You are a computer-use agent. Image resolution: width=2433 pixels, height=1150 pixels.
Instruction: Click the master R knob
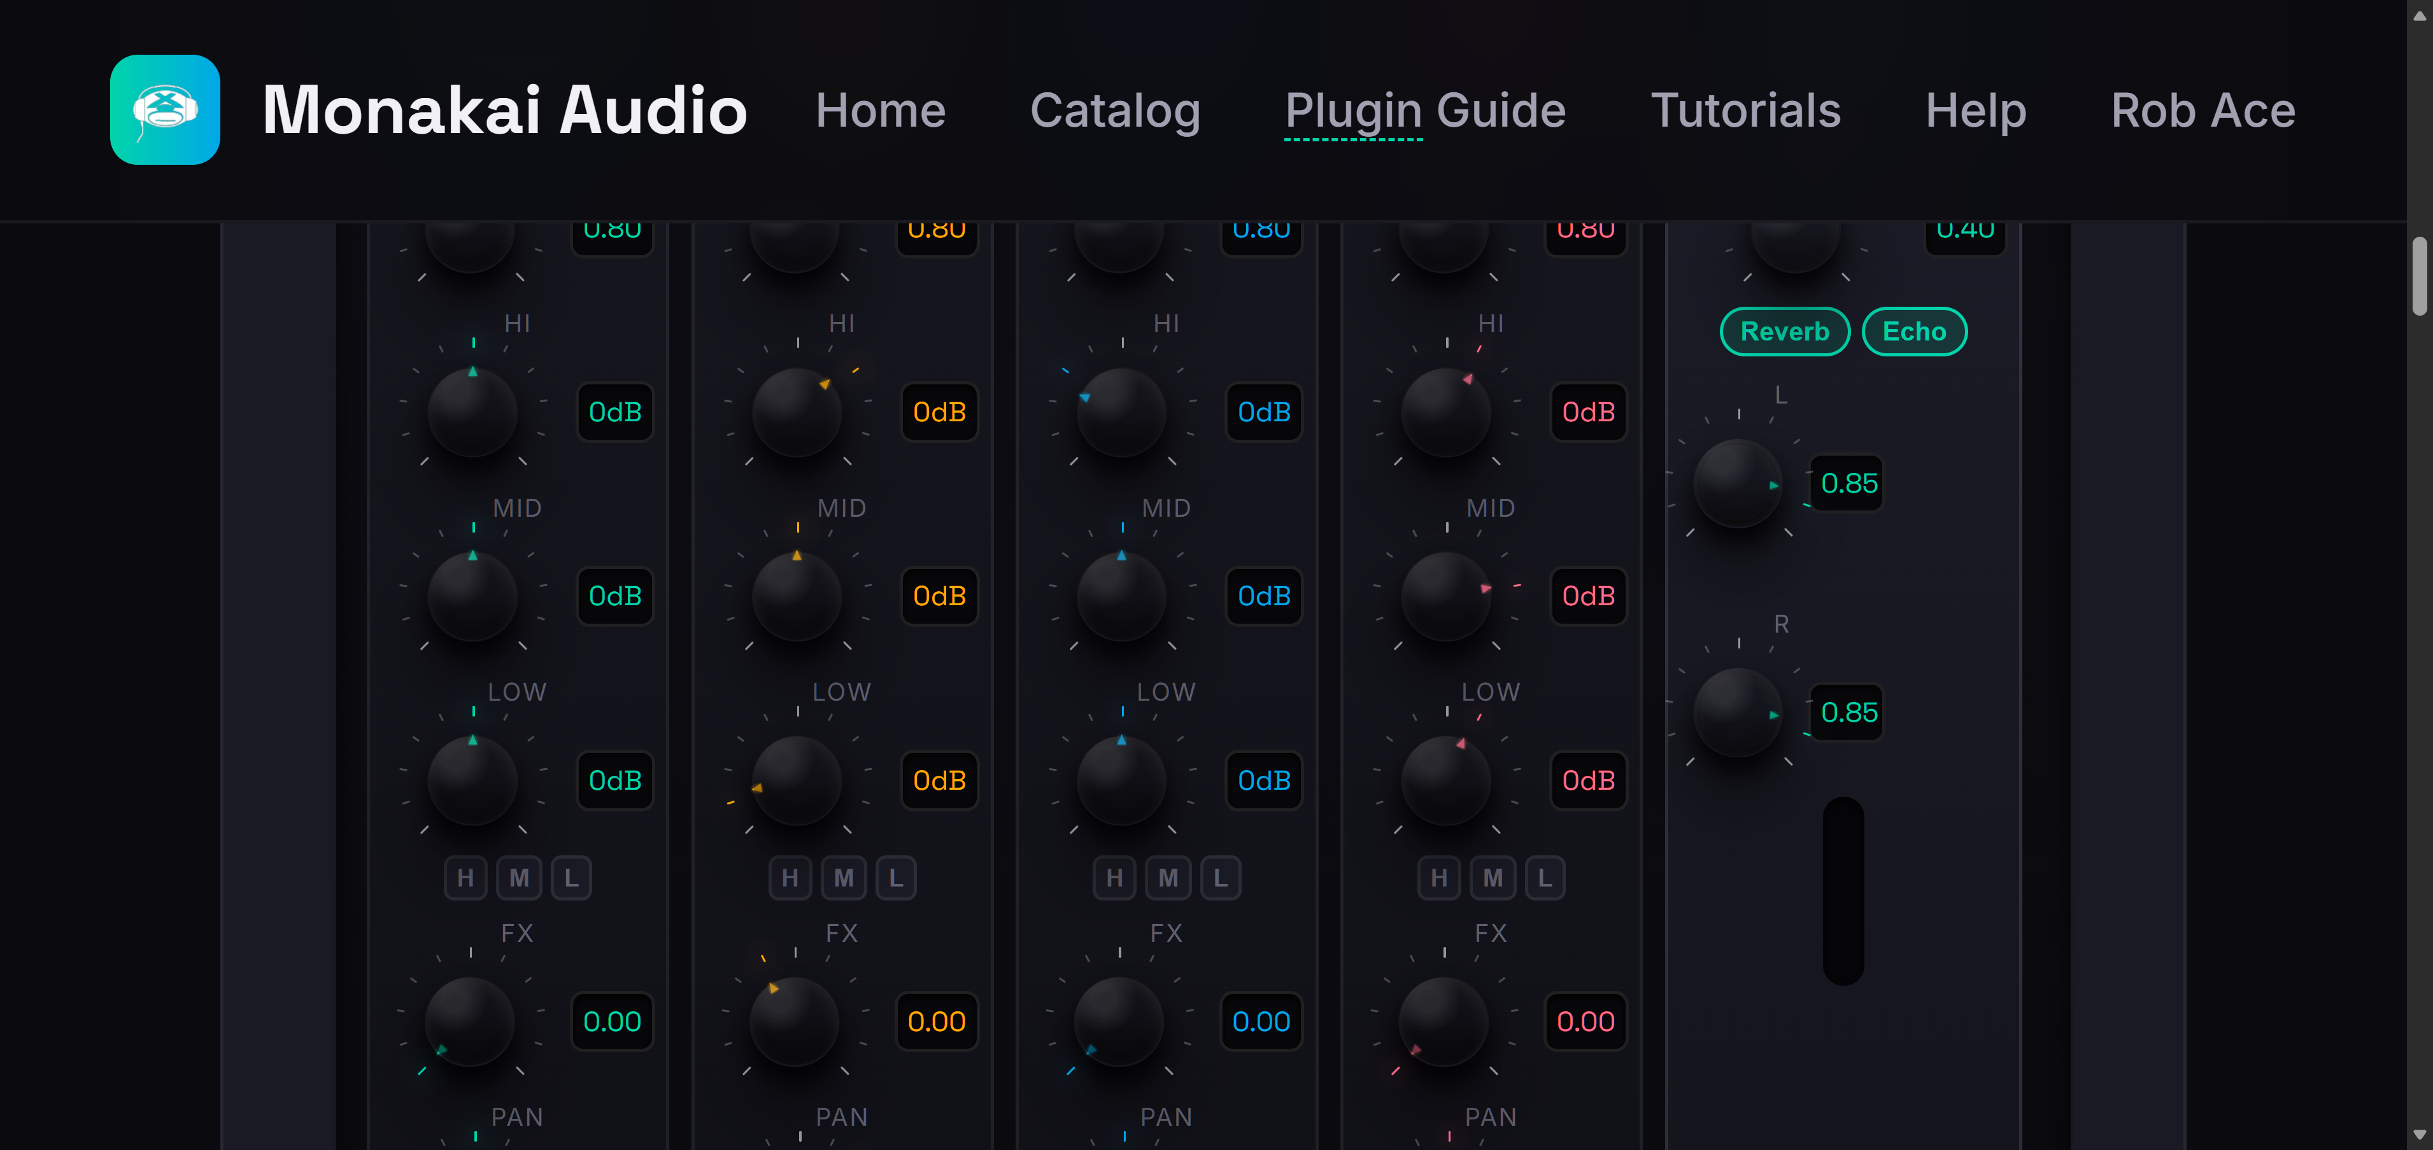(1738, 713)
